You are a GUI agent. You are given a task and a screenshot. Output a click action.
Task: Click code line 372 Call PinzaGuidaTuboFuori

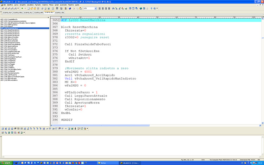coord(88,44)
